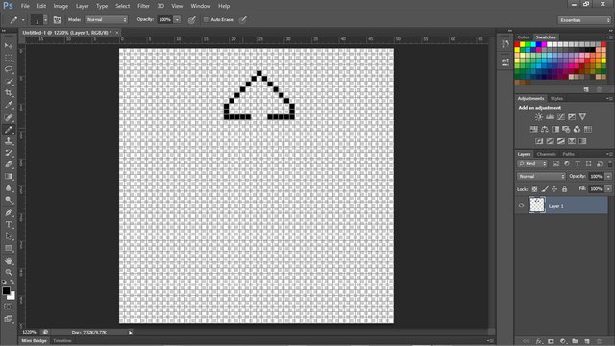615x346 pixels.
Task: Select the History Brush tool
Action: tap(9, 153)
